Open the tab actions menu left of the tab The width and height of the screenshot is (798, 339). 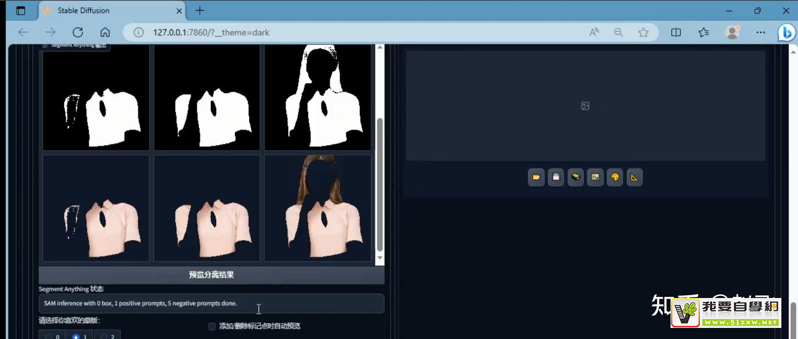(21, 11)
